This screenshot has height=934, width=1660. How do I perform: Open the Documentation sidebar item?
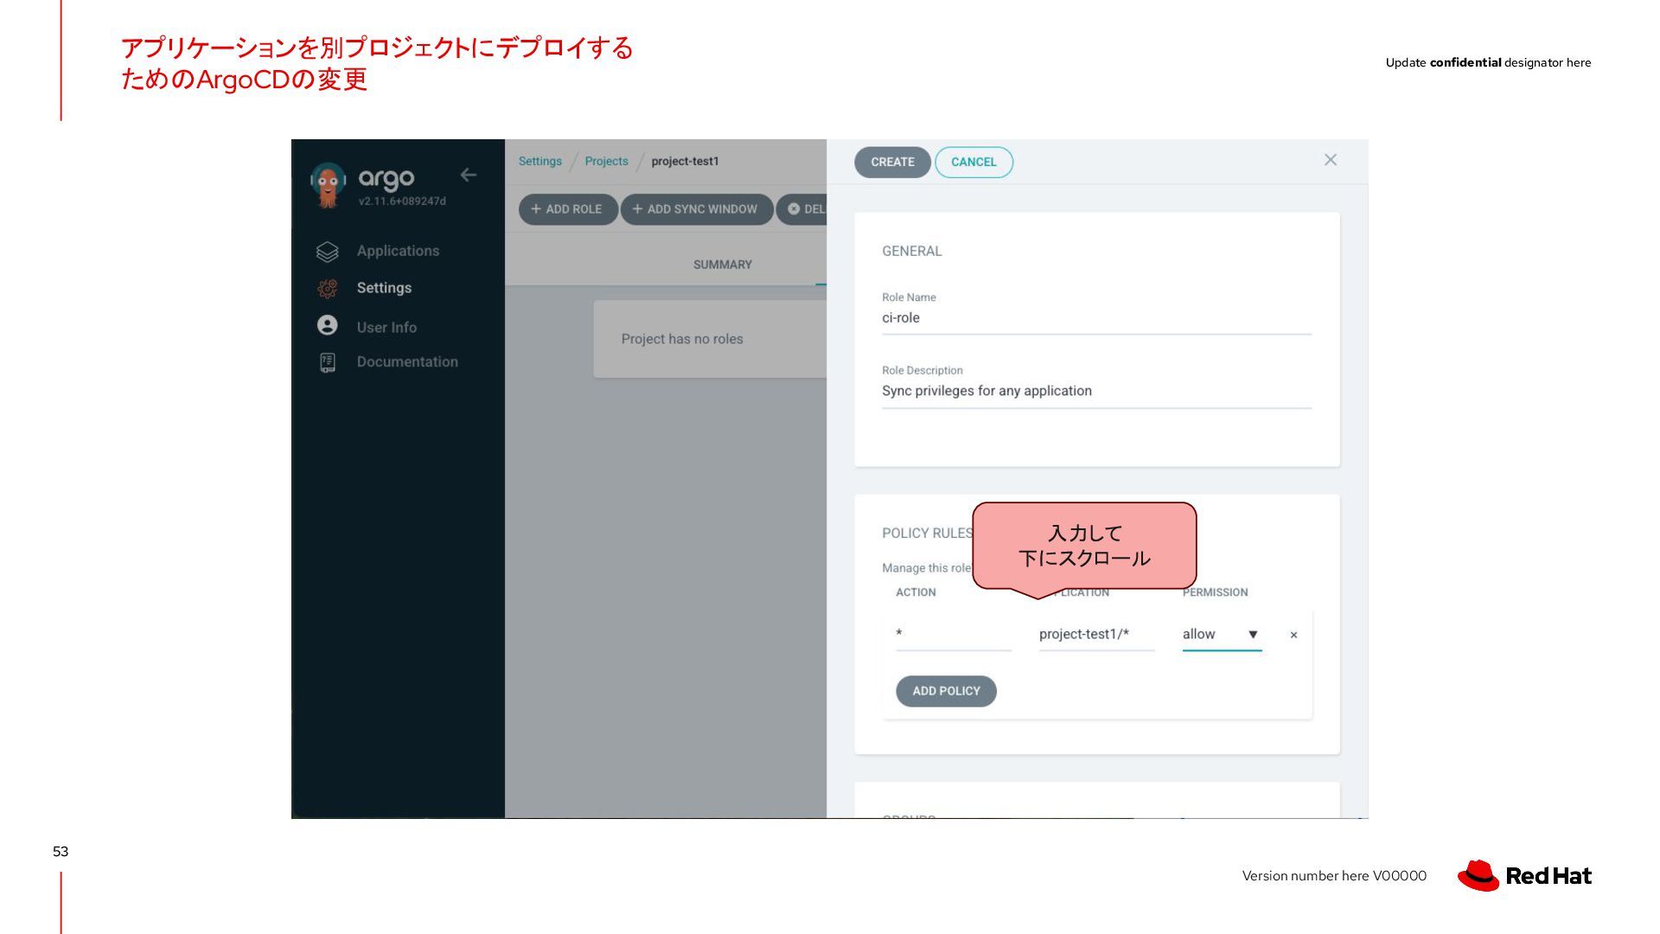408,361
